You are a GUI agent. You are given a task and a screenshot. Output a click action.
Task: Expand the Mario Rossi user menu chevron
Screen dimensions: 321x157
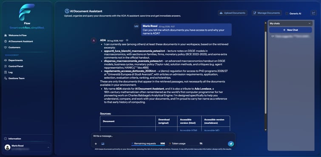coord(48,147)
